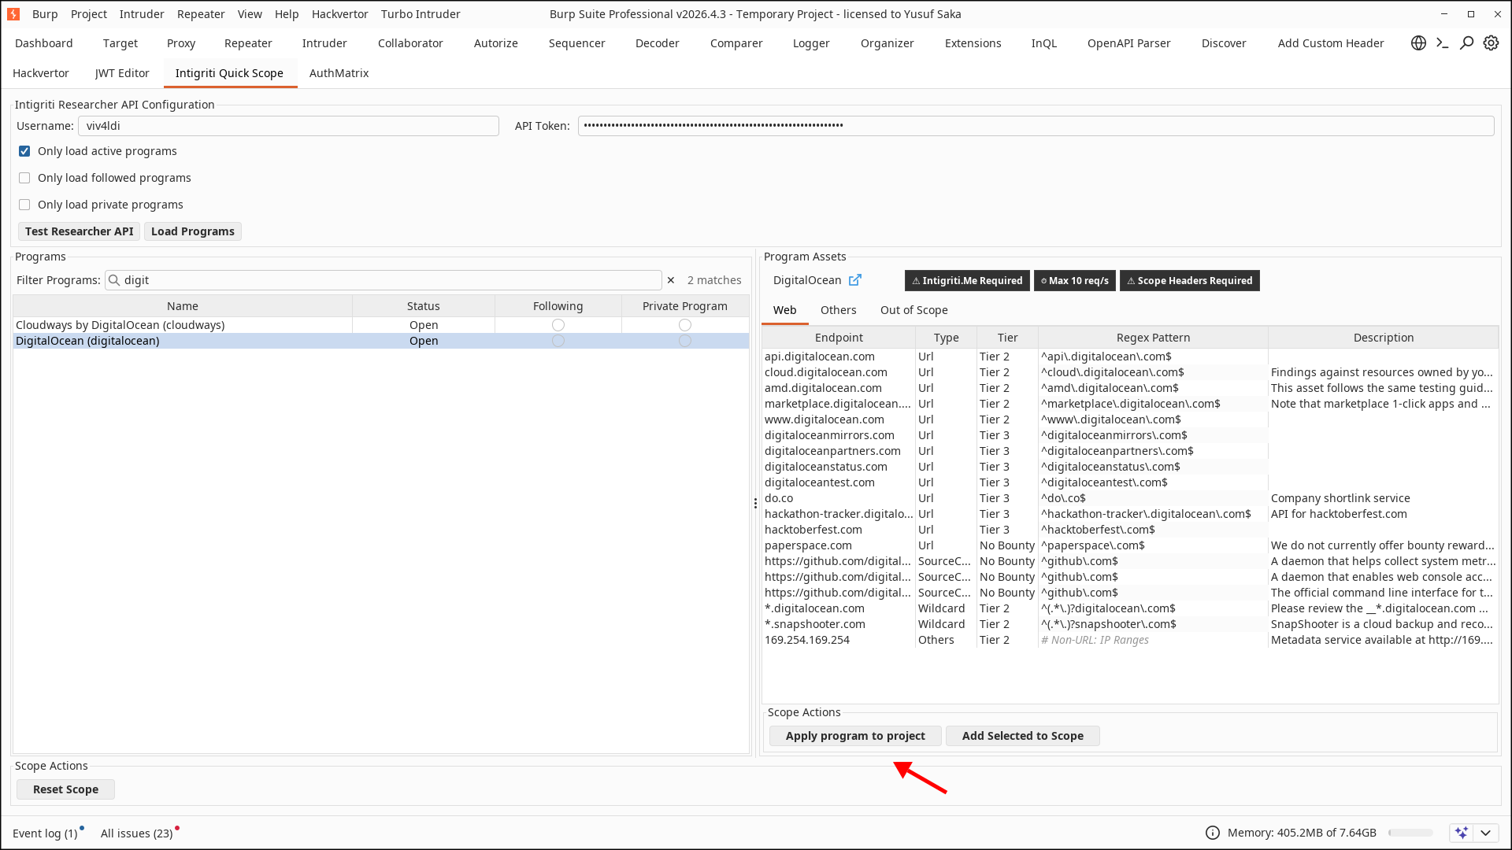Open the JWT Editor tab
The image size is (1512, 850).
pyautogui.click(x=122, y=73)
